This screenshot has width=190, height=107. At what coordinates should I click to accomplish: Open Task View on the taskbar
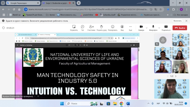click(x=102, y=104)
